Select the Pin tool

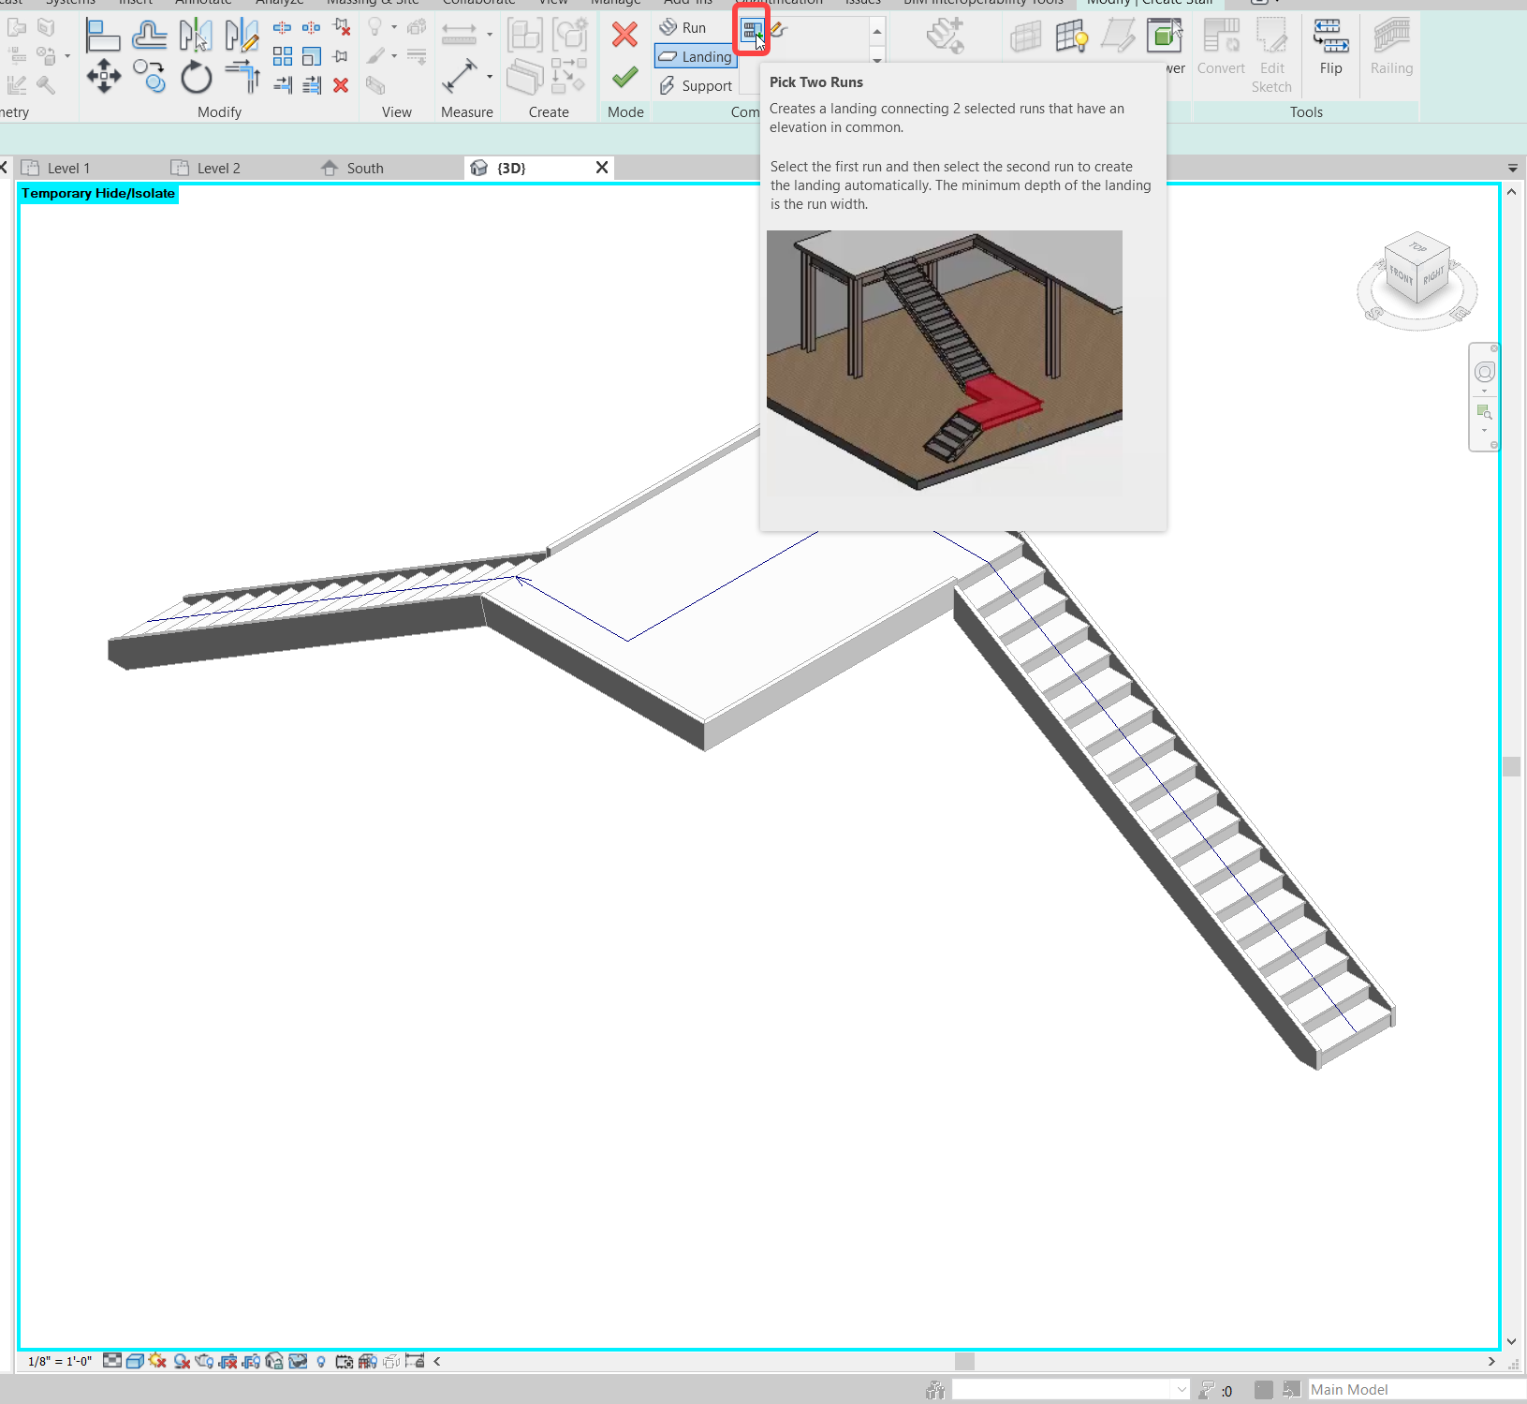(341, 56)
